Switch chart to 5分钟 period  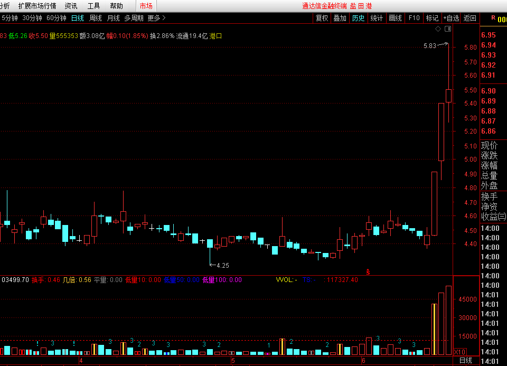10,18
